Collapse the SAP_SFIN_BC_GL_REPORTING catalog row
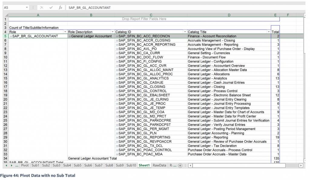The height and width of the screenshot is (180, 310). 117,137
